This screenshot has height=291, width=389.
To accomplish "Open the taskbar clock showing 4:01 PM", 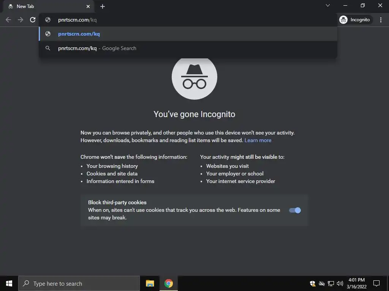I will 356,283.
